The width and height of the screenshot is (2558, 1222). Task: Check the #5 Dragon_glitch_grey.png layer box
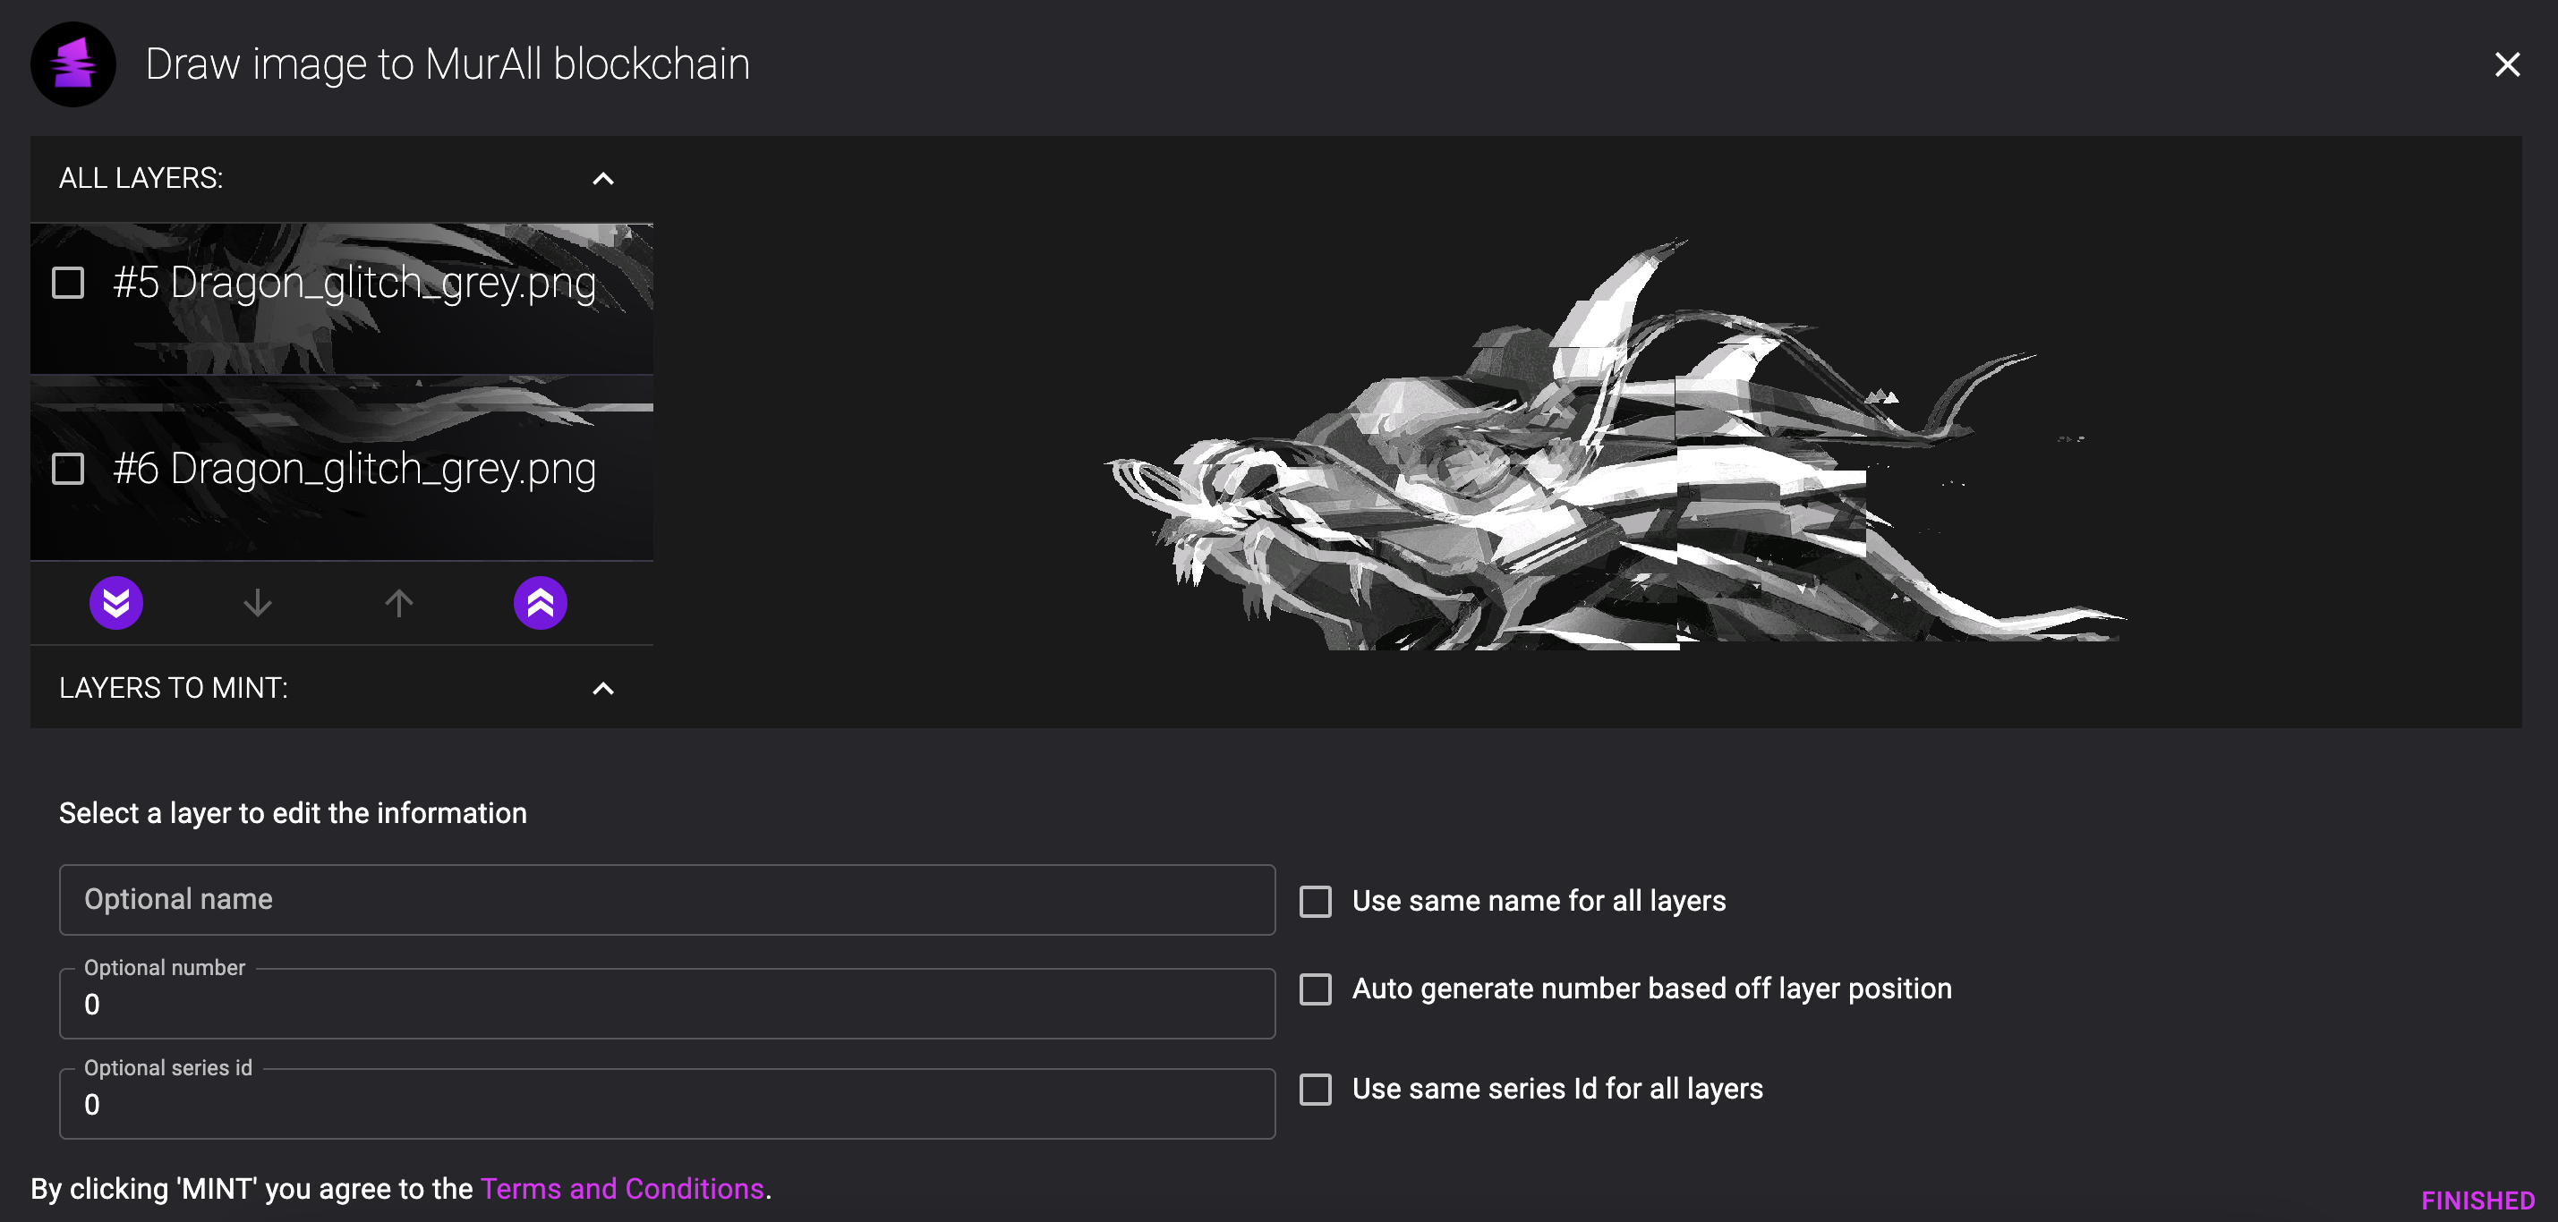pyautogui.click(x=67, y=283)
